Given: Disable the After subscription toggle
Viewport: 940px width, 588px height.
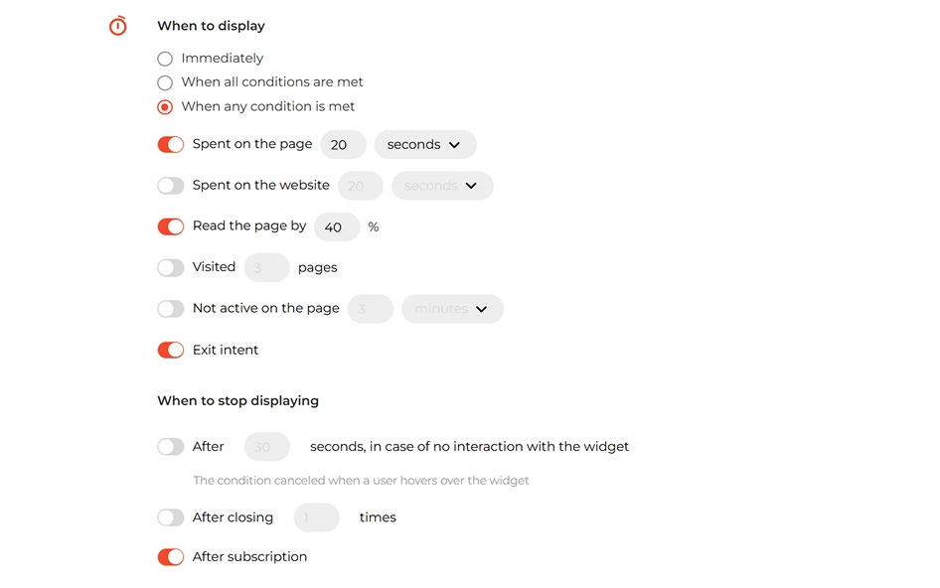Looking at the screenshot, I should (x=171, y=557).
